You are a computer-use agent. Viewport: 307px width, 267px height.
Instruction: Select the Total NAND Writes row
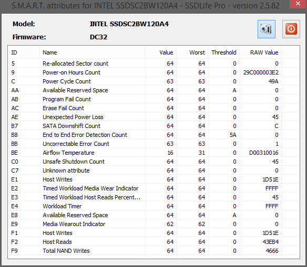[153, 251]
